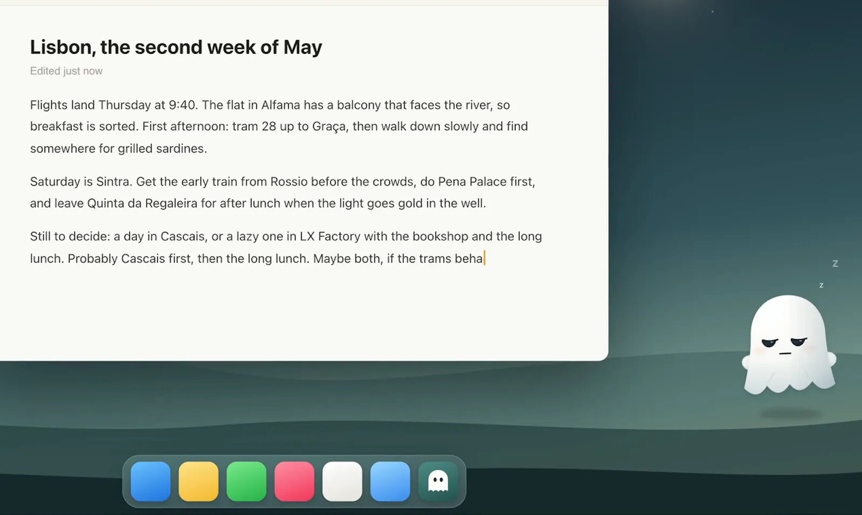Open the white dock app
Viewport: 862px width, 515px height.
click(x=342, y=481)
